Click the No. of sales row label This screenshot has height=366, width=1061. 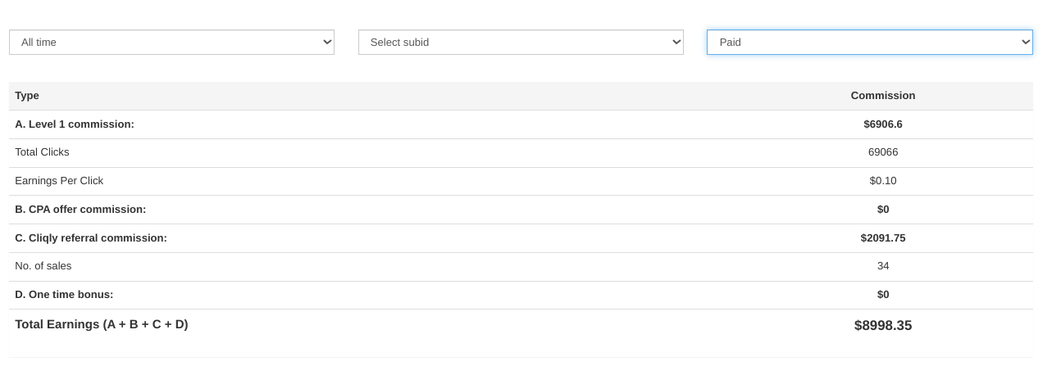click(x=43, y=266)
